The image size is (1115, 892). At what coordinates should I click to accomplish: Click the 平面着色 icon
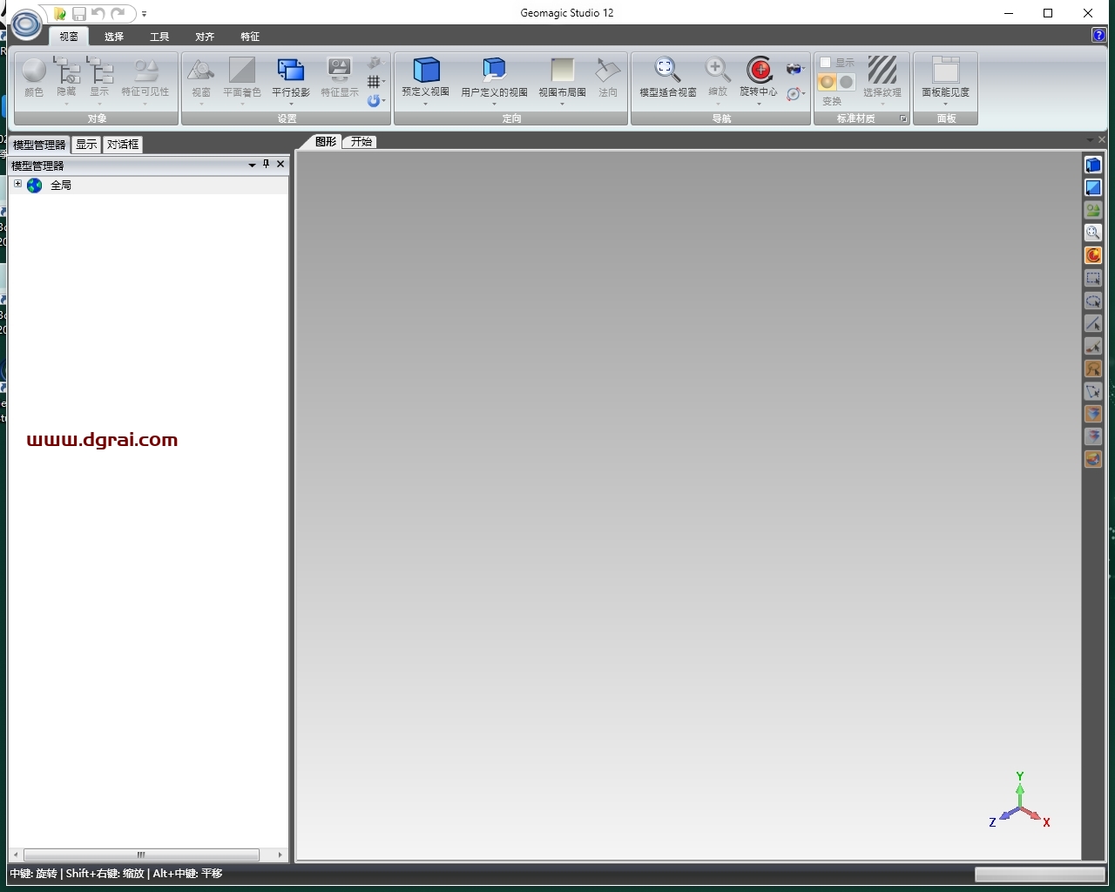[x=242, y=71]
